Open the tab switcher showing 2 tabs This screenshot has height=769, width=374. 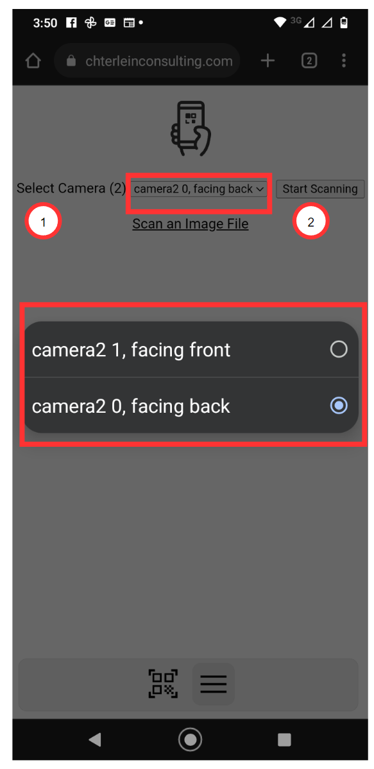point(309,61)
